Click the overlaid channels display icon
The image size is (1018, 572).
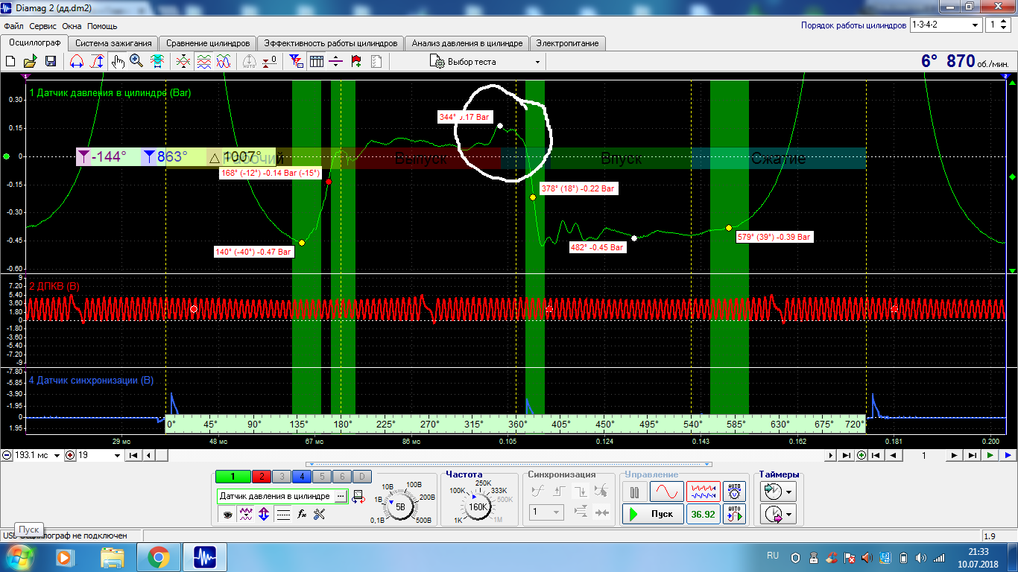click(x=223, y=62)
